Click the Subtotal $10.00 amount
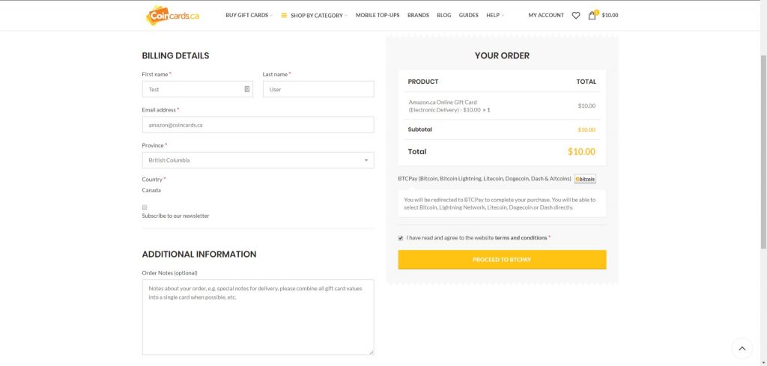 click(586, 129)
